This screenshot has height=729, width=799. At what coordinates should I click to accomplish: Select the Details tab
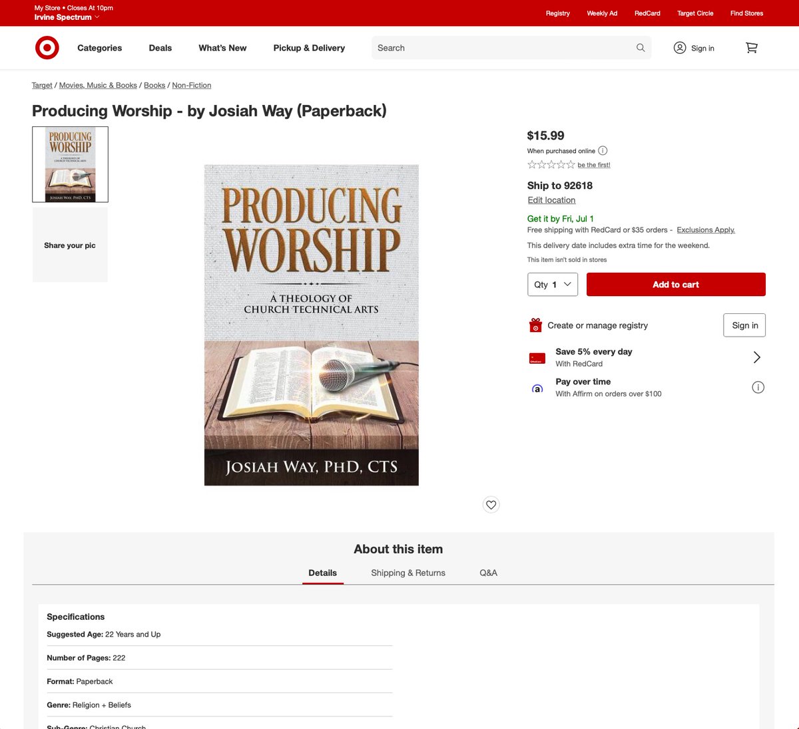(x=323, y=573)
